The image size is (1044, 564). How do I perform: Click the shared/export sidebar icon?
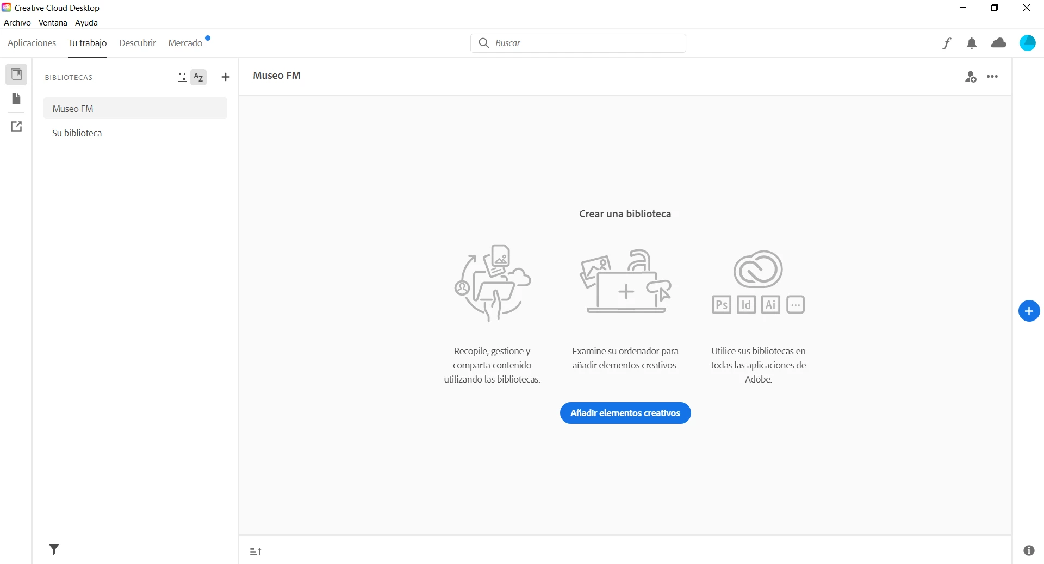click(x=16, y=127)
